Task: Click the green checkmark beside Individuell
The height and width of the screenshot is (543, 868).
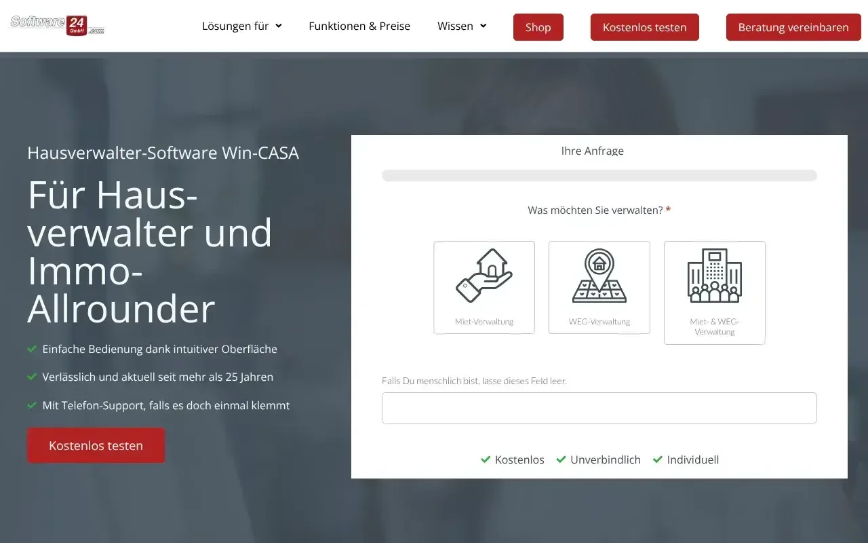Action: click(657, 460)
